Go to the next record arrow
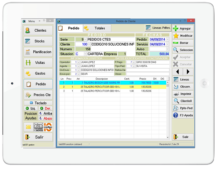Screen dimensions: 218x170 (188, 72)
